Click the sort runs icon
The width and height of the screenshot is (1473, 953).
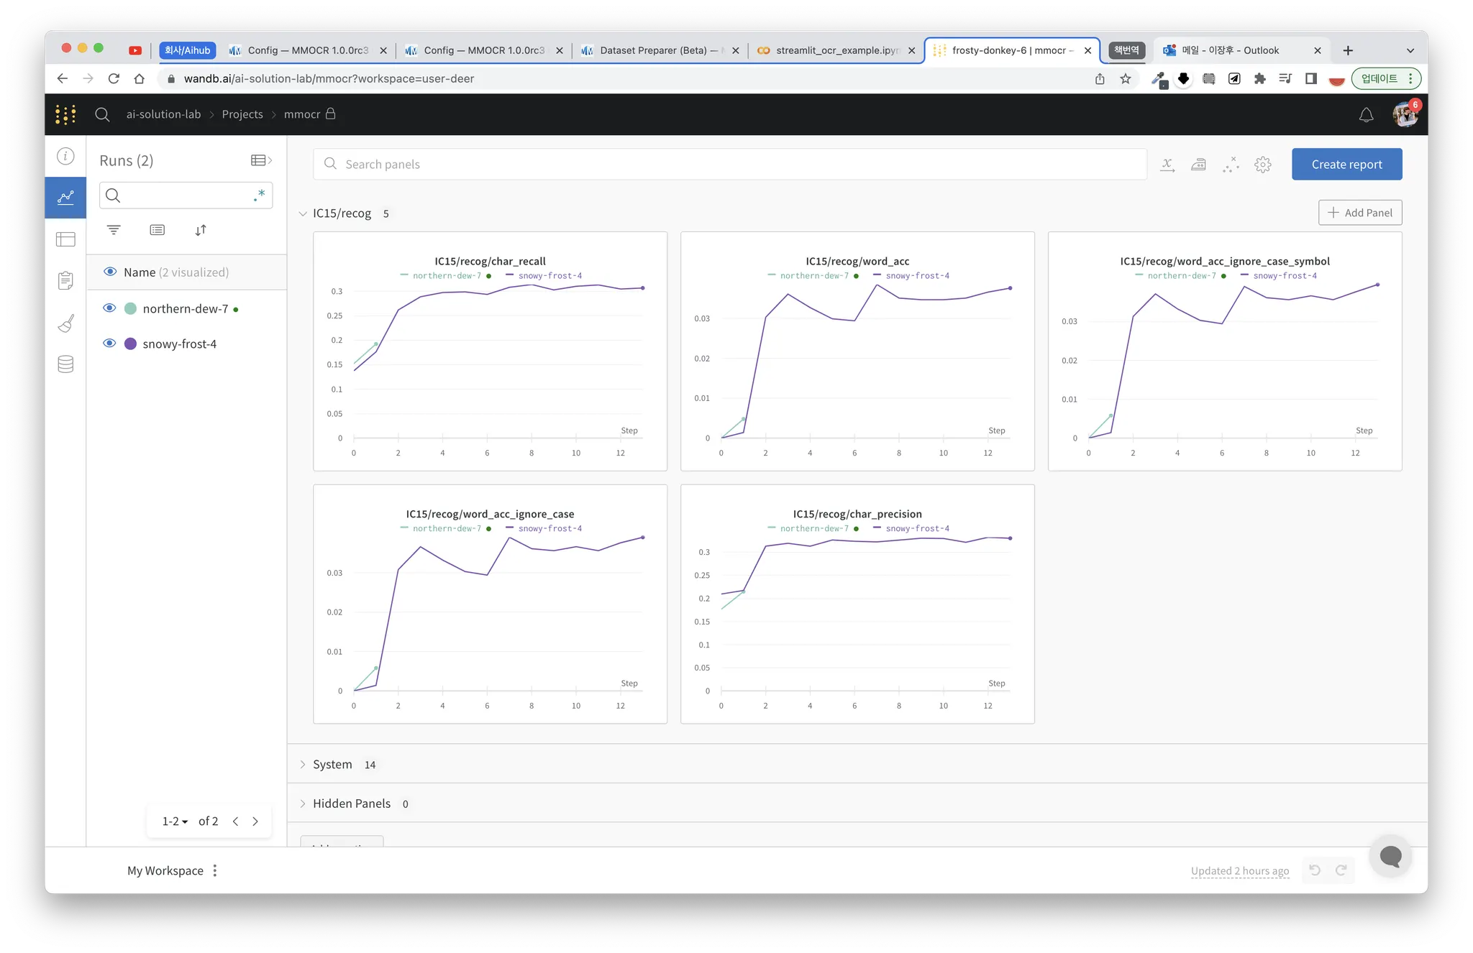coord(201,230)
